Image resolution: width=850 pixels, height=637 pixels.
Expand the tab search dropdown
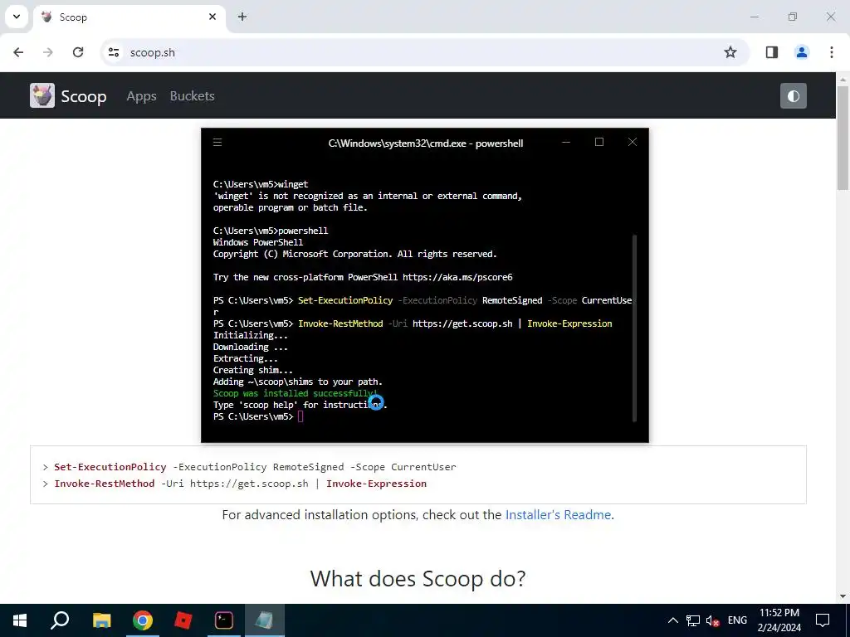pos(17,17)
